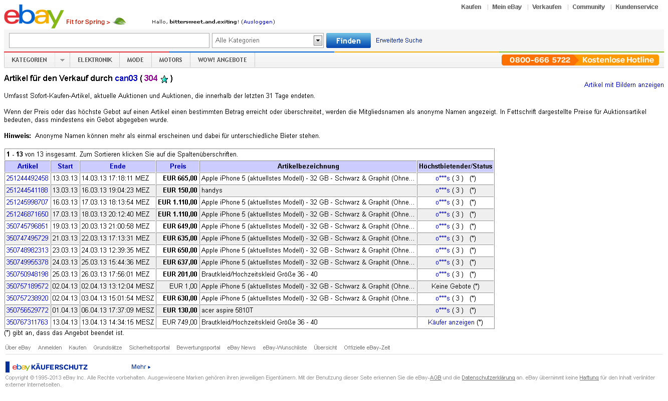668x401 pixels.
Task: Select the EUR 749,00 price cell
Action: [177, 322]
